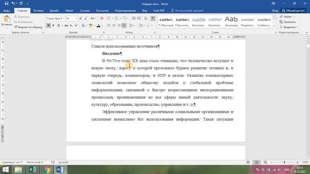Apply the Подзаголовок style
The width and height of the screenshot is (310, 174).
pyautogui.click(x=248, y=22)
